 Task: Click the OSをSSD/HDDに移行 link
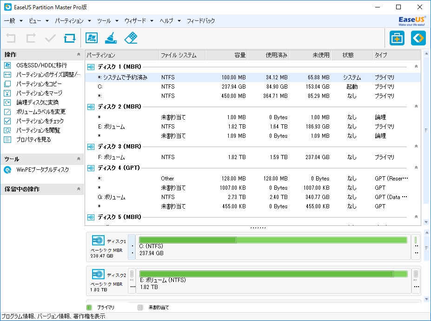pos(41,65)
